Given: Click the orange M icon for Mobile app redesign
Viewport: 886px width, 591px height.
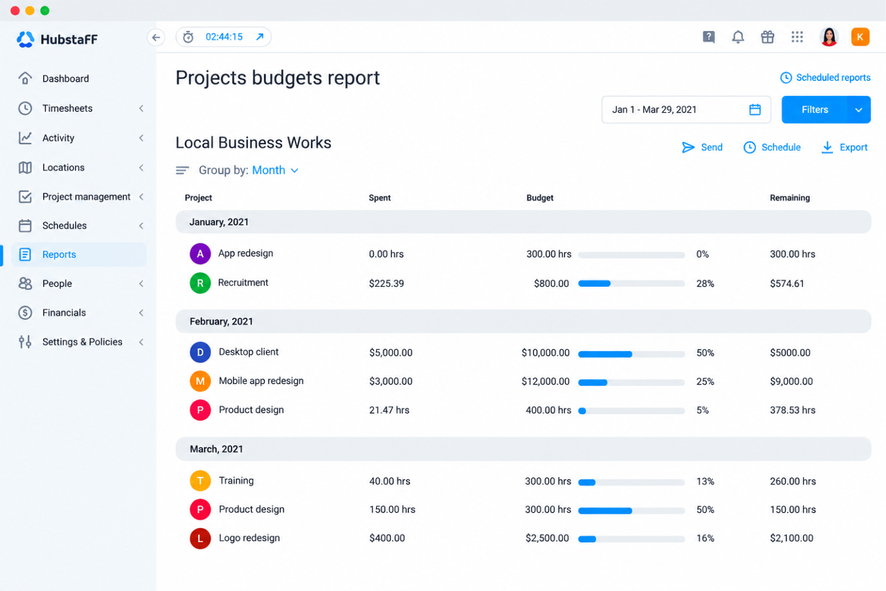Looking at the screenshot, I should pos(200,381).
